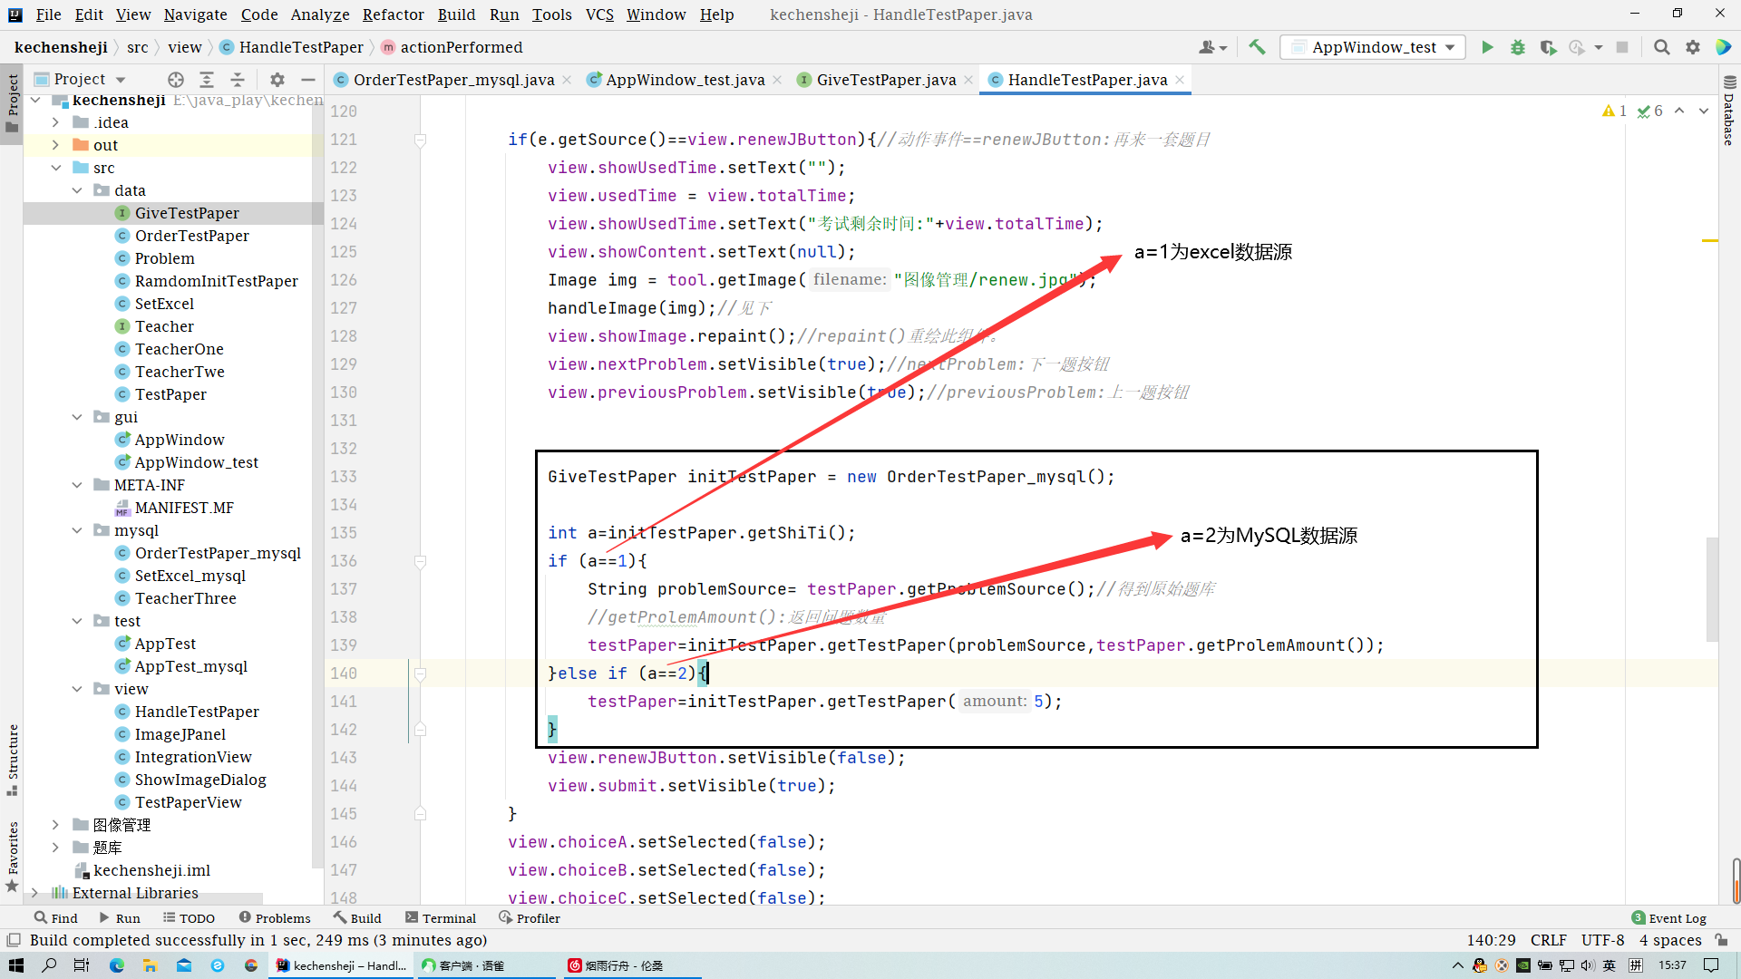Switch to GiveTestPaper.java editor tab

coord(885,80)
